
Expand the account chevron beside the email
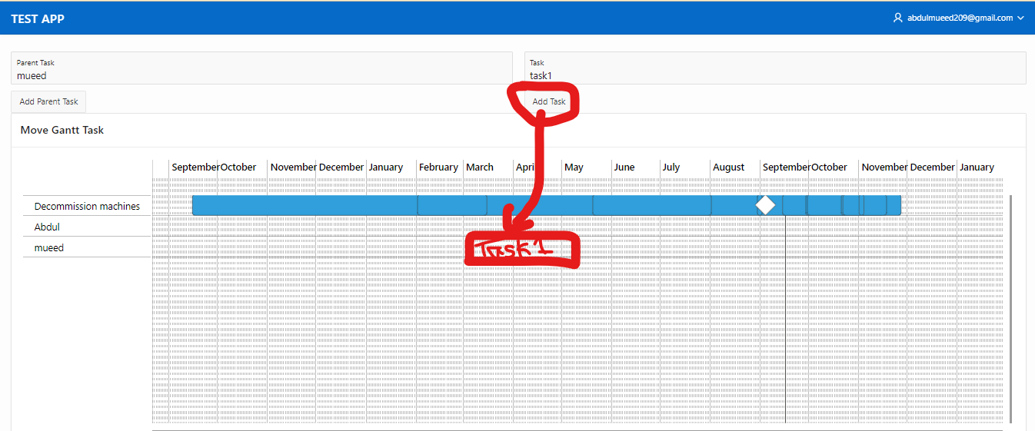pos(1020,18)
